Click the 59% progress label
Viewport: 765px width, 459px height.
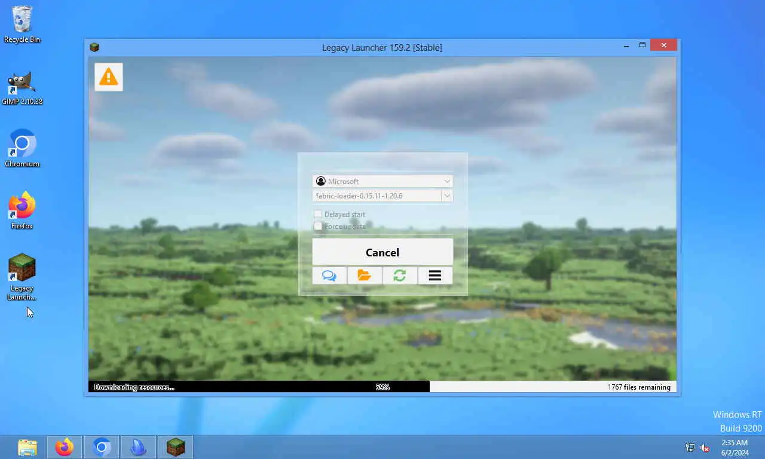point(382,387)
